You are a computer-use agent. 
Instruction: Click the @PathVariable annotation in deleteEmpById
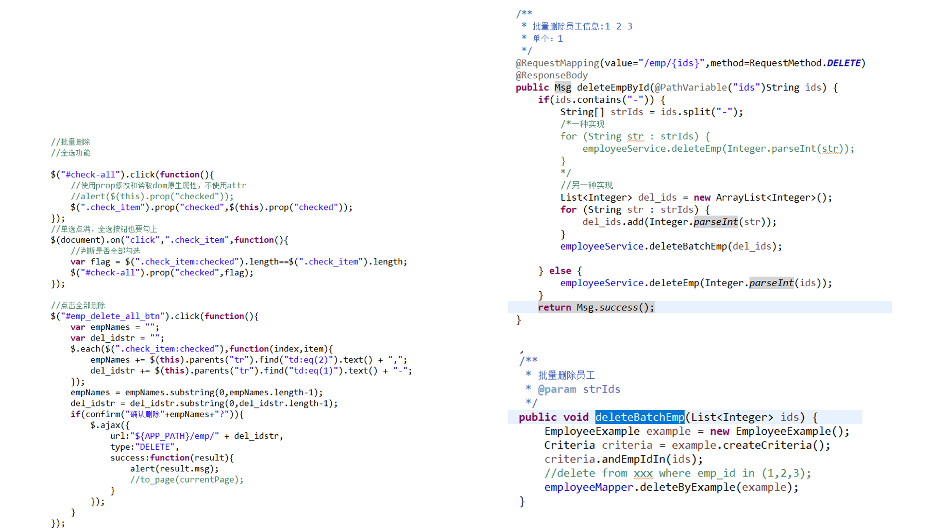690,87
